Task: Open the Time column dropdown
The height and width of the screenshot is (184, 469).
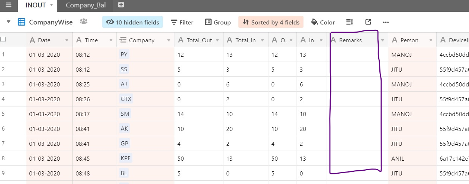Action: 111,40
